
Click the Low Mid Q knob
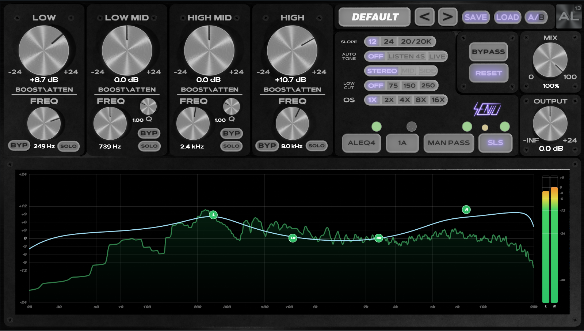[148, 107]
